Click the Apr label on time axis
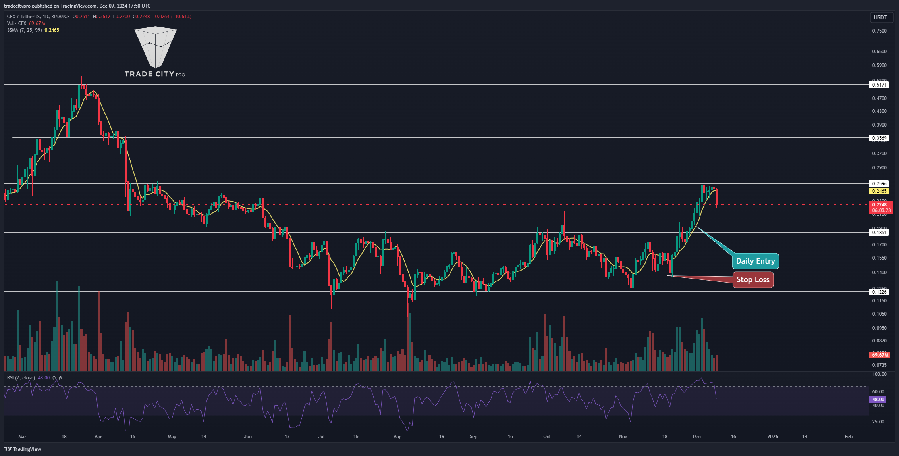Screen dimensions: 899x456 (x=98, y=437)
